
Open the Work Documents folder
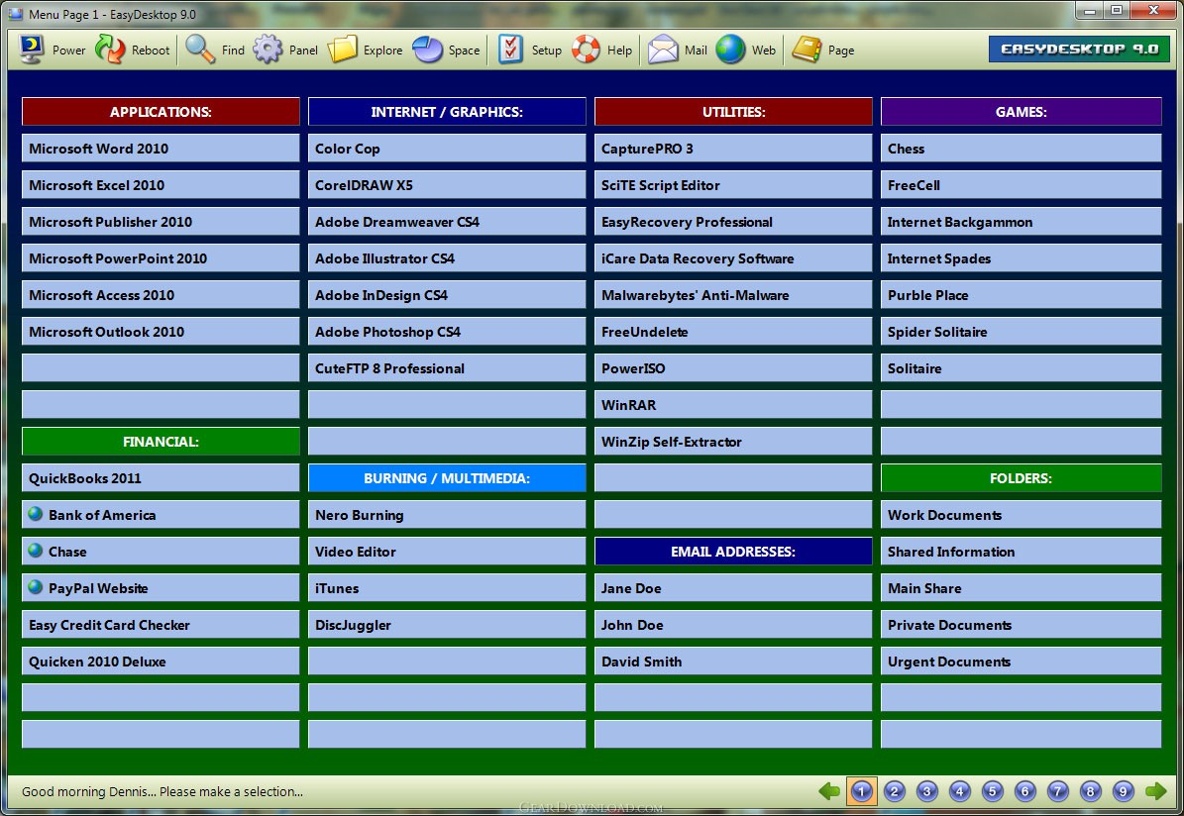click(1020, 515)
